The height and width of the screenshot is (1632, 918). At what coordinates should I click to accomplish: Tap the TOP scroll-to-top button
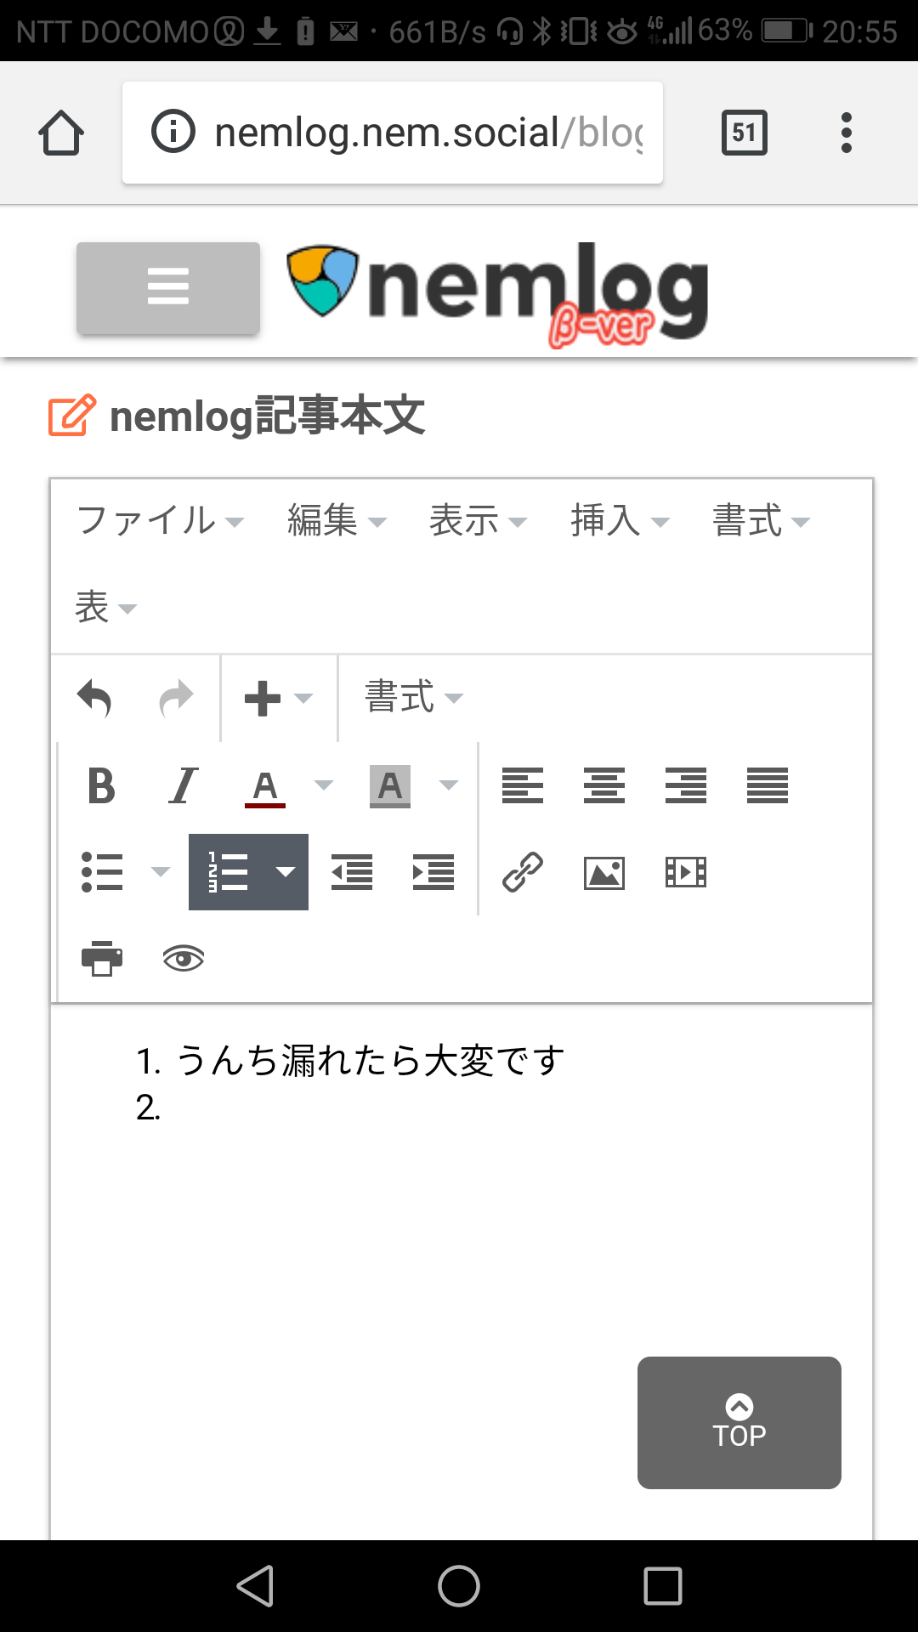click(739, 1422)
